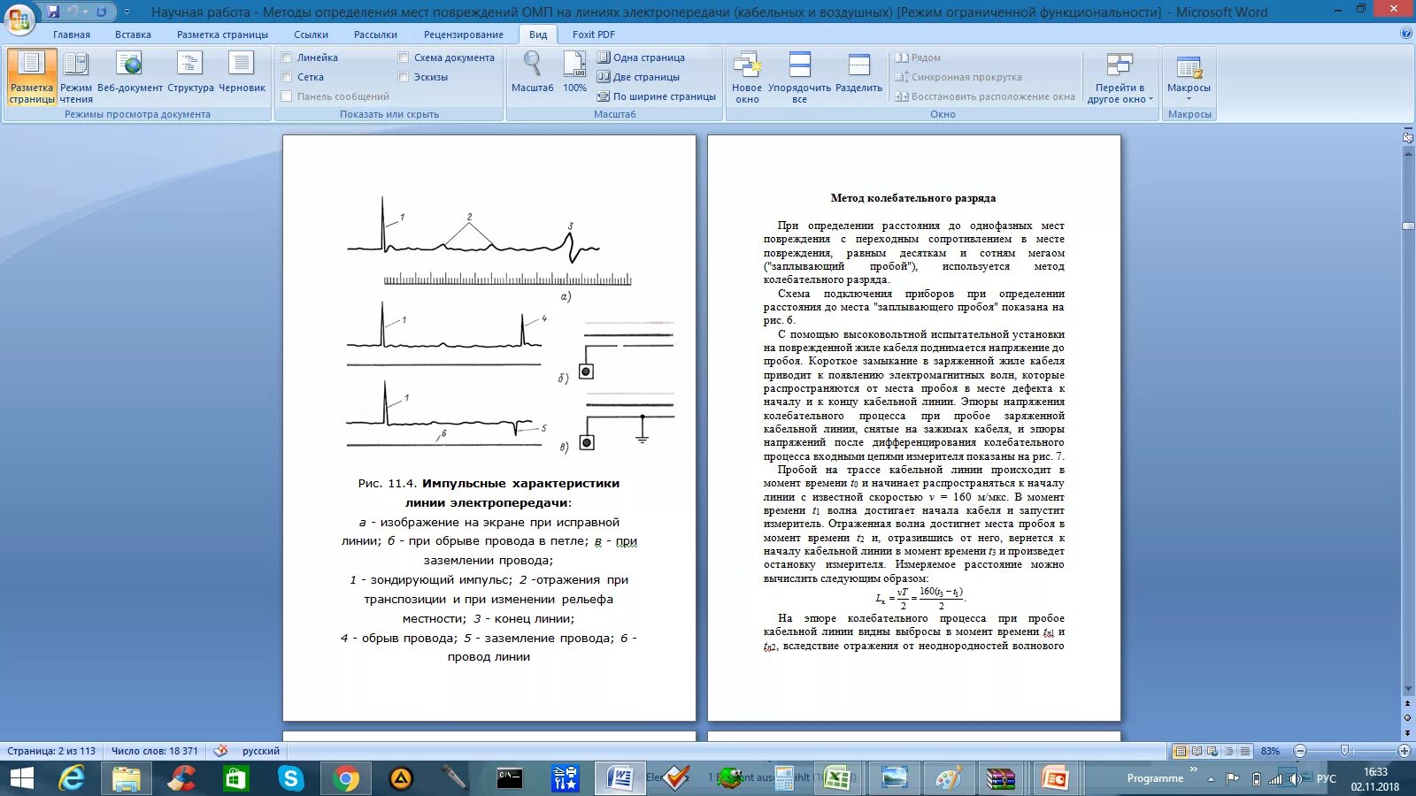Screen dimensions: 1416x796
Task: Switch to the Вставка tab
Action: point(133,34)
